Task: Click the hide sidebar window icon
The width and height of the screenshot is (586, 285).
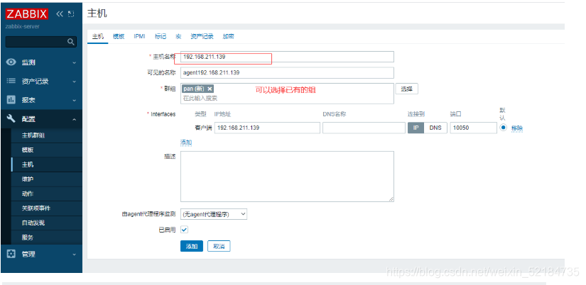Action: coord(71,14)
